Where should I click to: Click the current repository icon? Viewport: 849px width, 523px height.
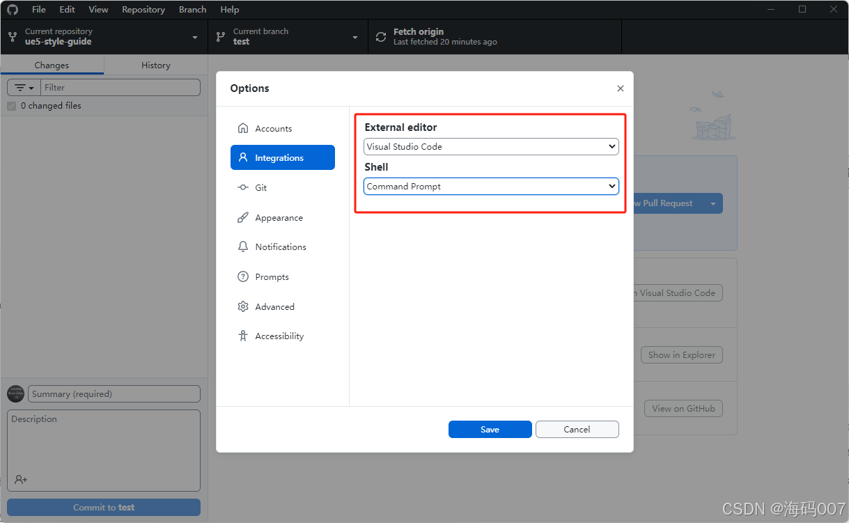[x=13, y=36]
